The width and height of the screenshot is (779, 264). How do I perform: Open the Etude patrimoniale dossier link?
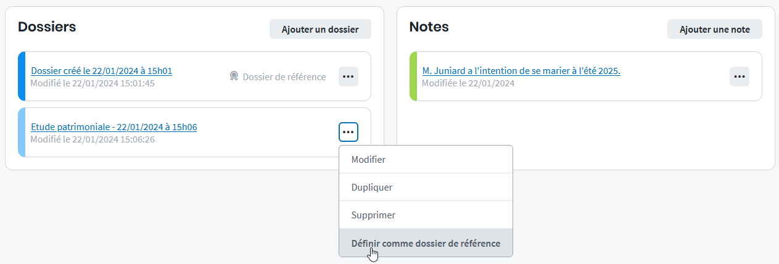[113, 127]
